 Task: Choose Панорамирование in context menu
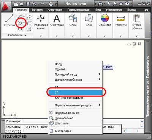pyautogui.click(x=75, y=113)
